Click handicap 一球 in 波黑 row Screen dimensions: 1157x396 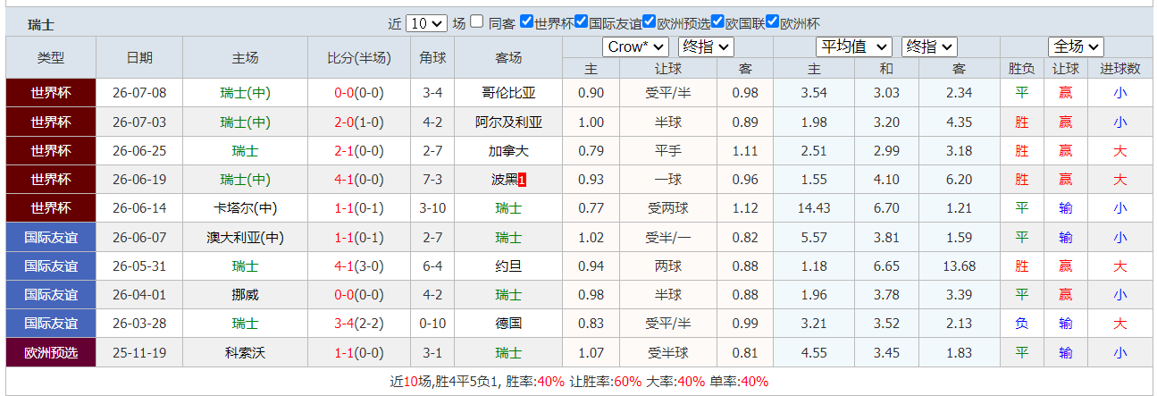(x=667, y=180)
